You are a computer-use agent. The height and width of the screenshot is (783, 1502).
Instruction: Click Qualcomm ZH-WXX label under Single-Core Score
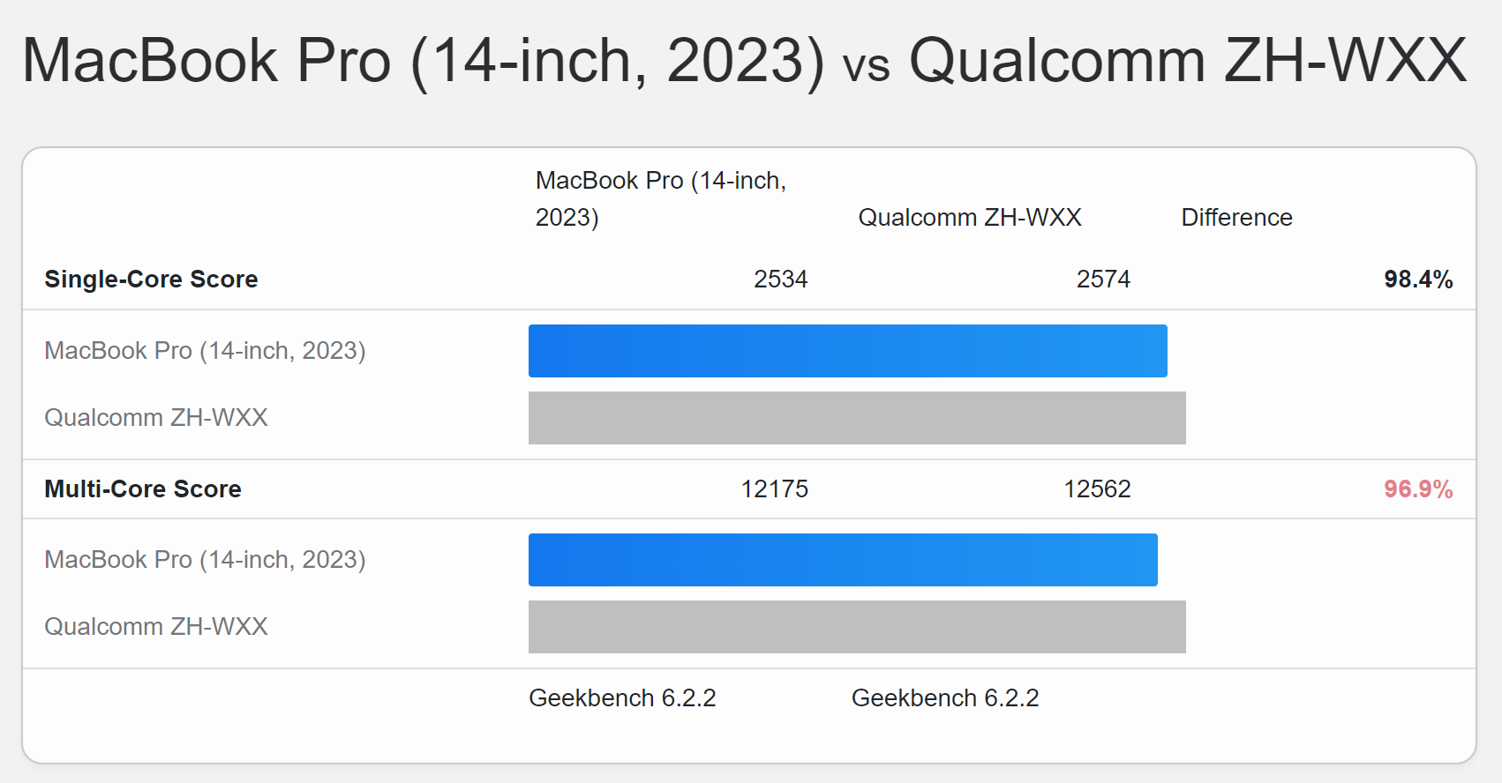click(x=156, y=418)
